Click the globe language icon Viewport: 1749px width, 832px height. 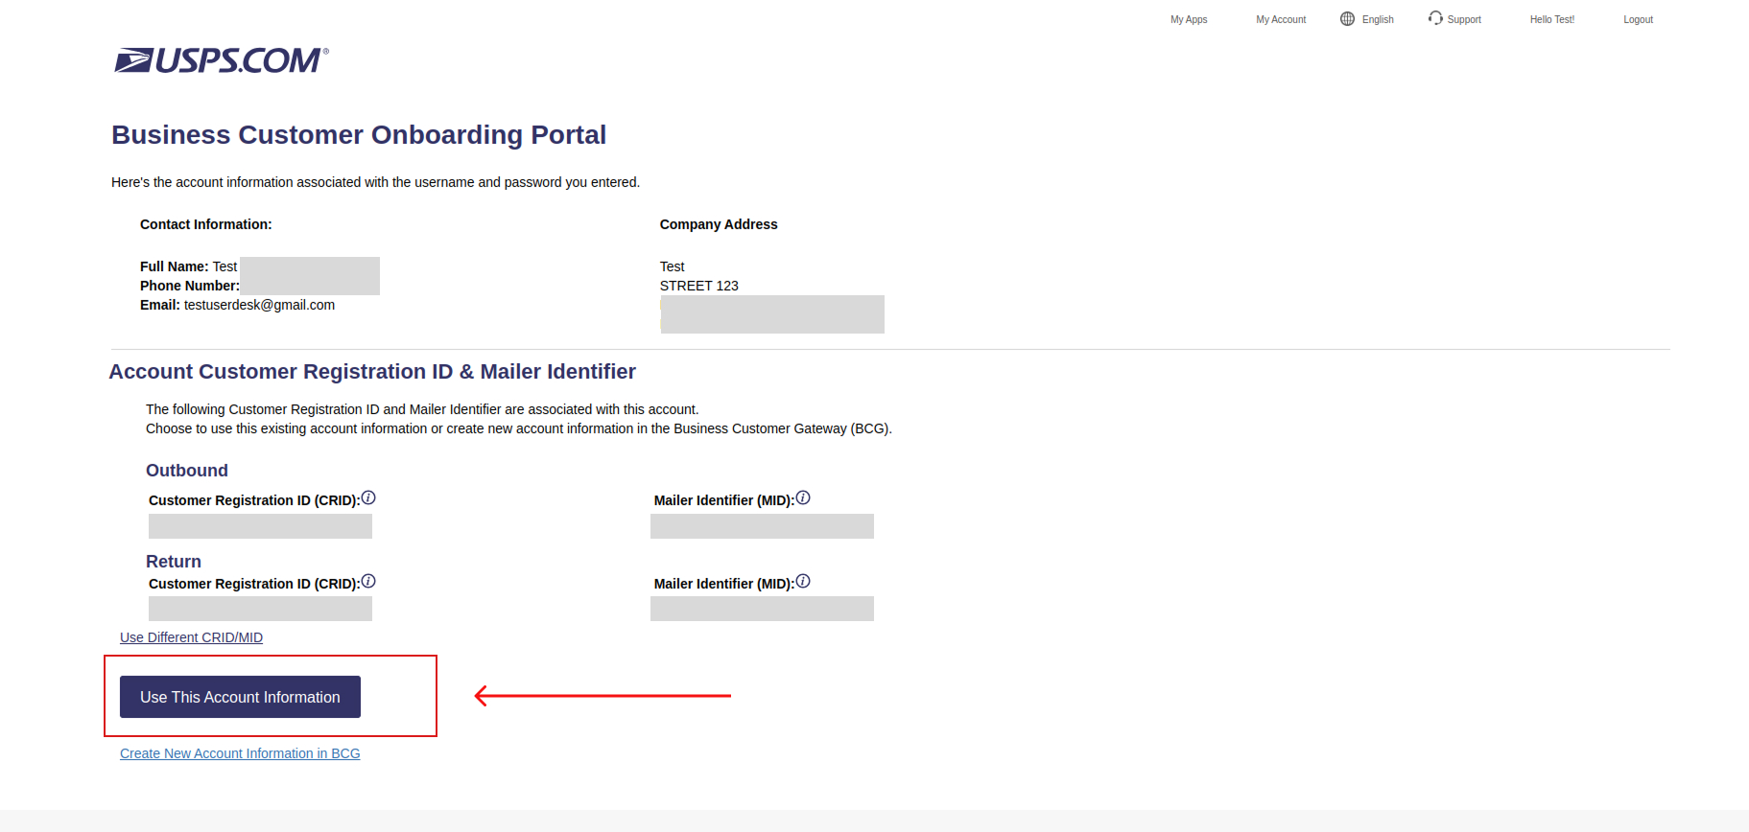coord(1347,18)
